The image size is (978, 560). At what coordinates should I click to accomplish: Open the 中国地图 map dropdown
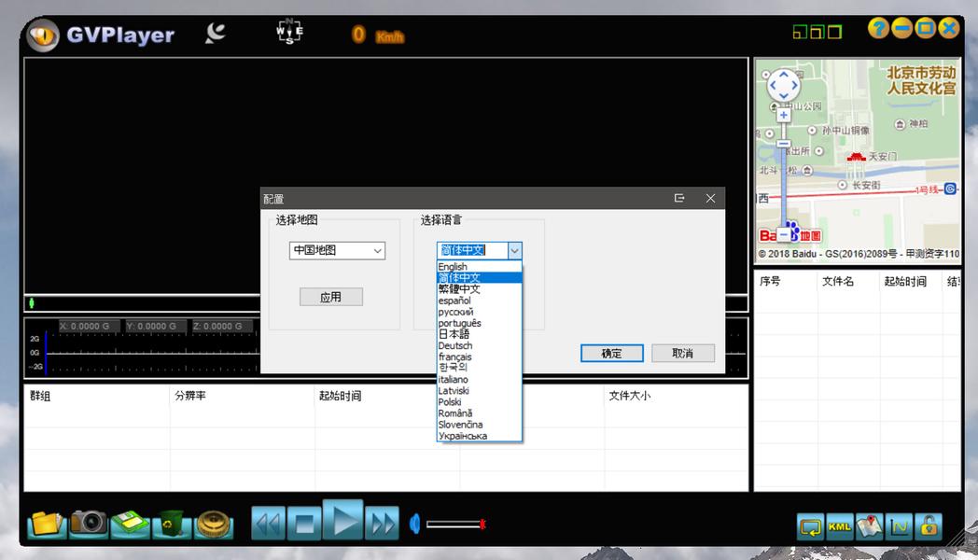(337, 250)
